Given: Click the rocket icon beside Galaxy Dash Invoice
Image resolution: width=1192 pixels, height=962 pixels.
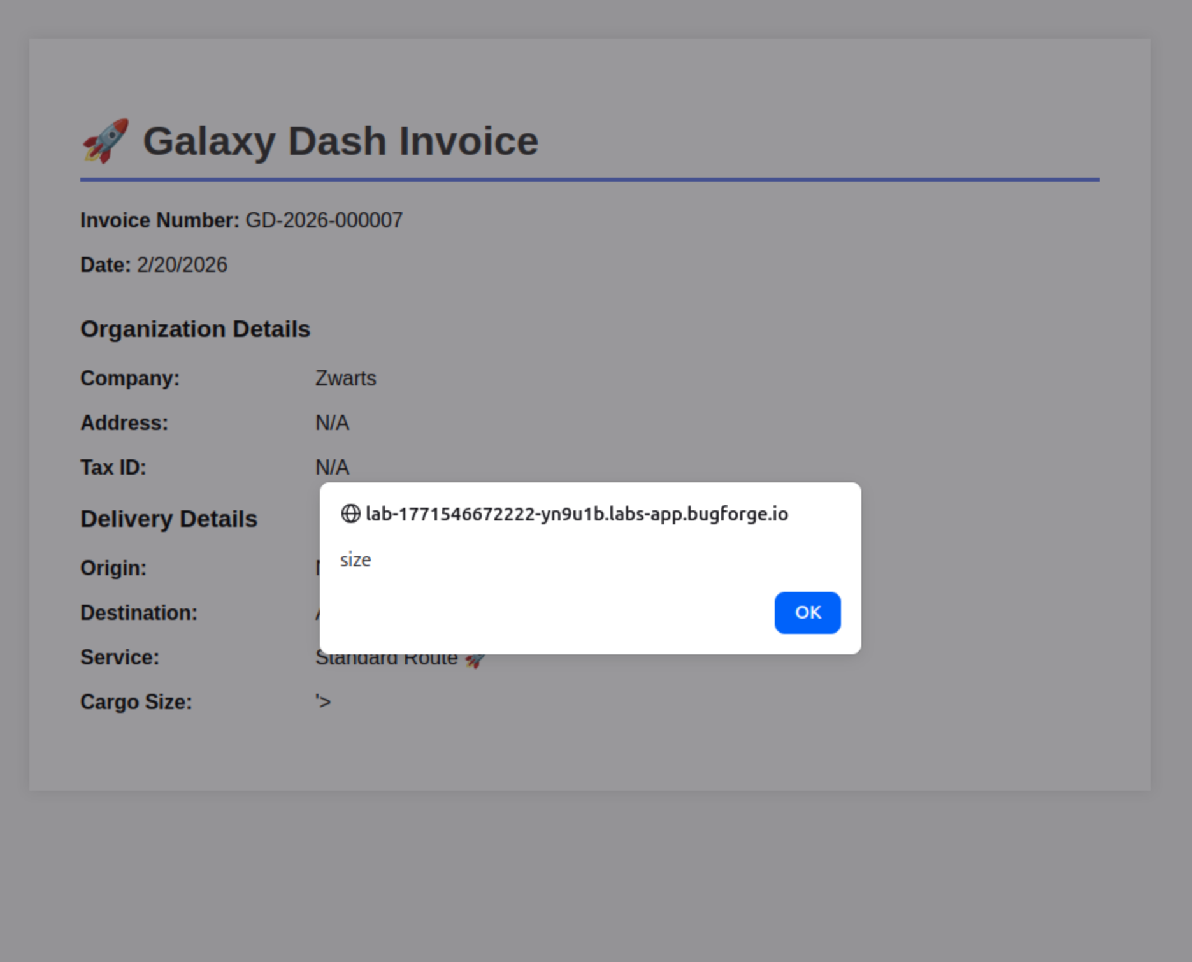Looking at the screenshot, I should point(106,141).
